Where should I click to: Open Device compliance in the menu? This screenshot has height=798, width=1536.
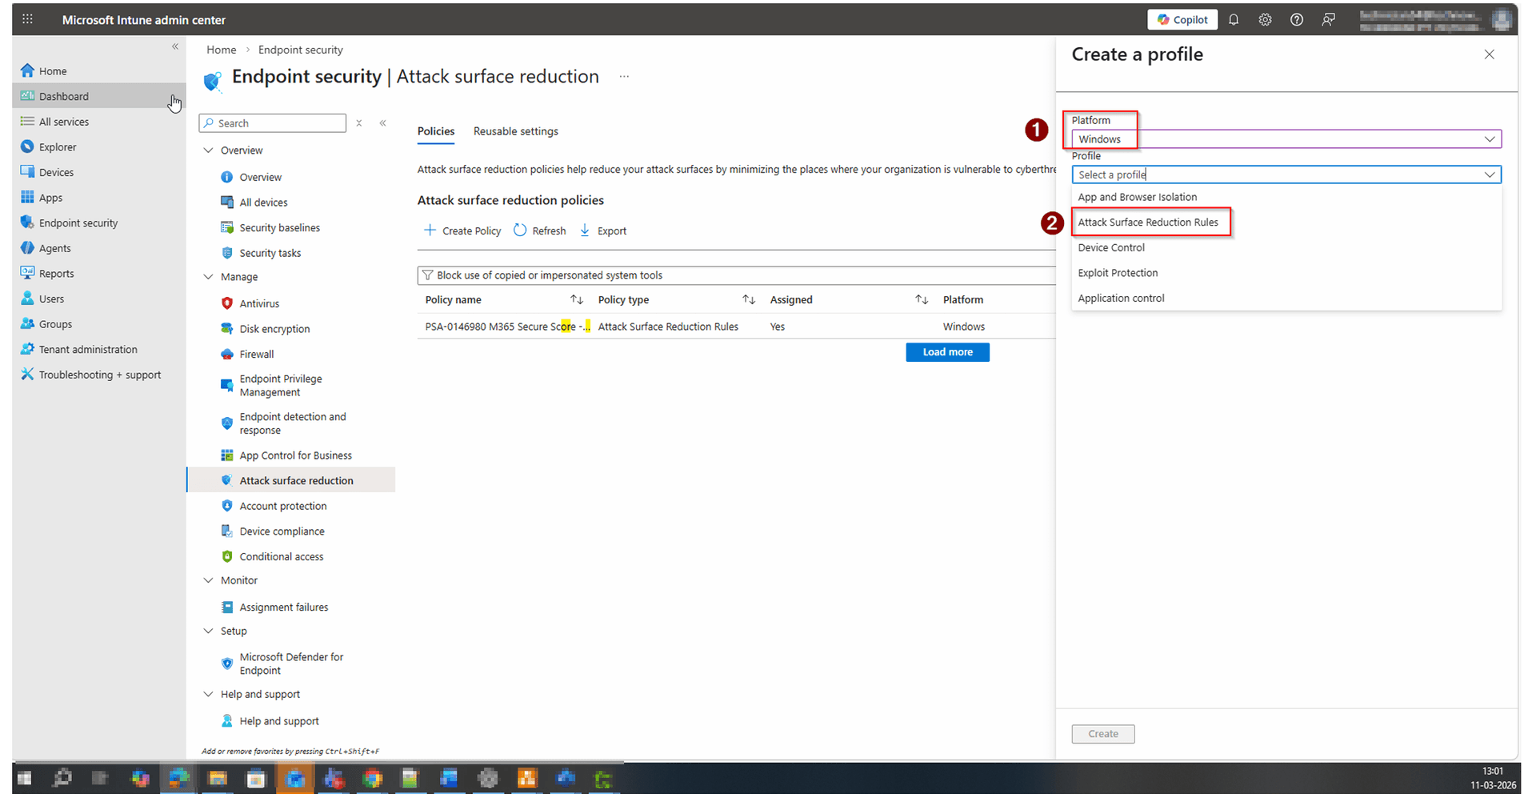(x=282, y=531)
